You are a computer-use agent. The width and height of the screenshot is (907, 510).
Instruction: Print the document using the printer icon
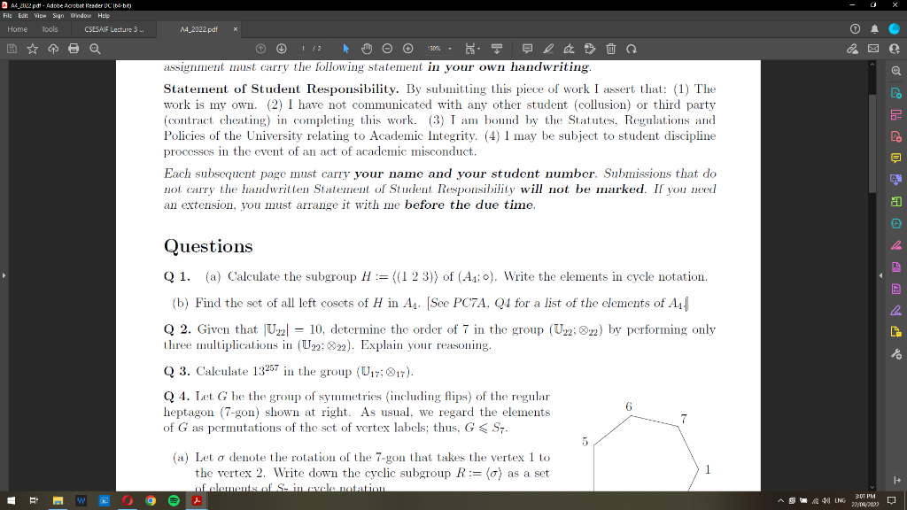[x=73, y=49]
